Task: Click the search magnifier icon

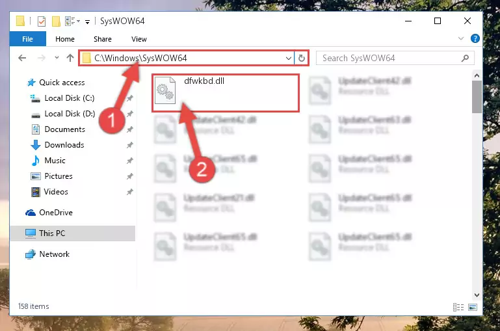Action: 466,58
